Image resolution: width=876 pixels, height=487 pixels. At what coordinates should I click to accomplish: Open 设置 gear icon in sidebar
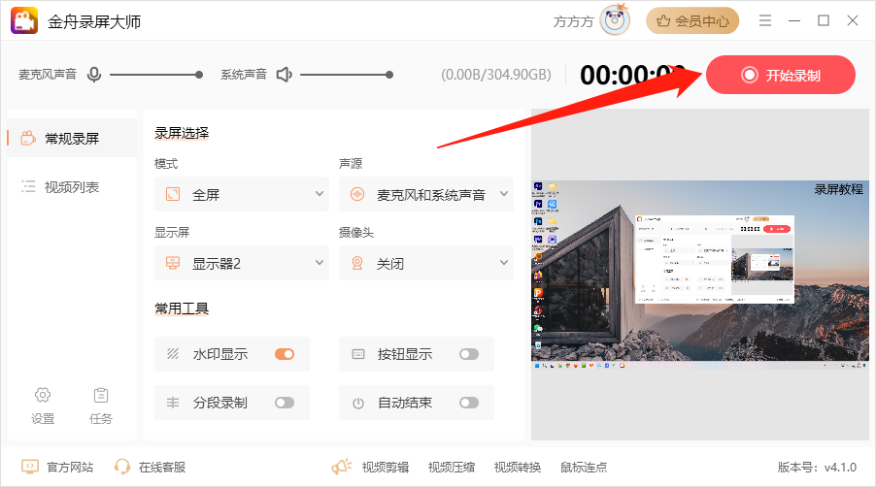43,395
